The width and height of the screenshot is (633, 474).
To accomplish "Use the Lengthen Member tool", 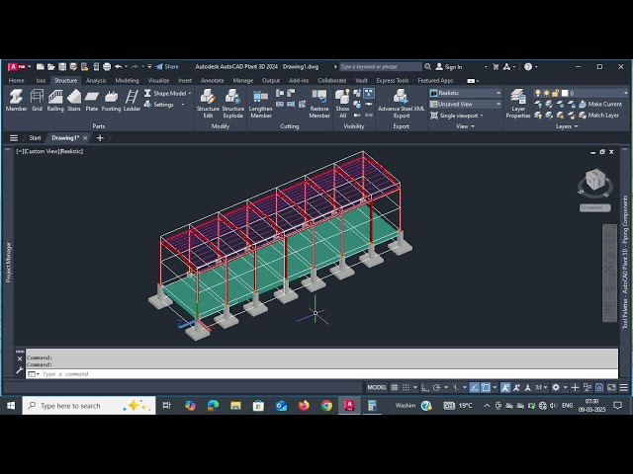I will (x=261, y=104).
